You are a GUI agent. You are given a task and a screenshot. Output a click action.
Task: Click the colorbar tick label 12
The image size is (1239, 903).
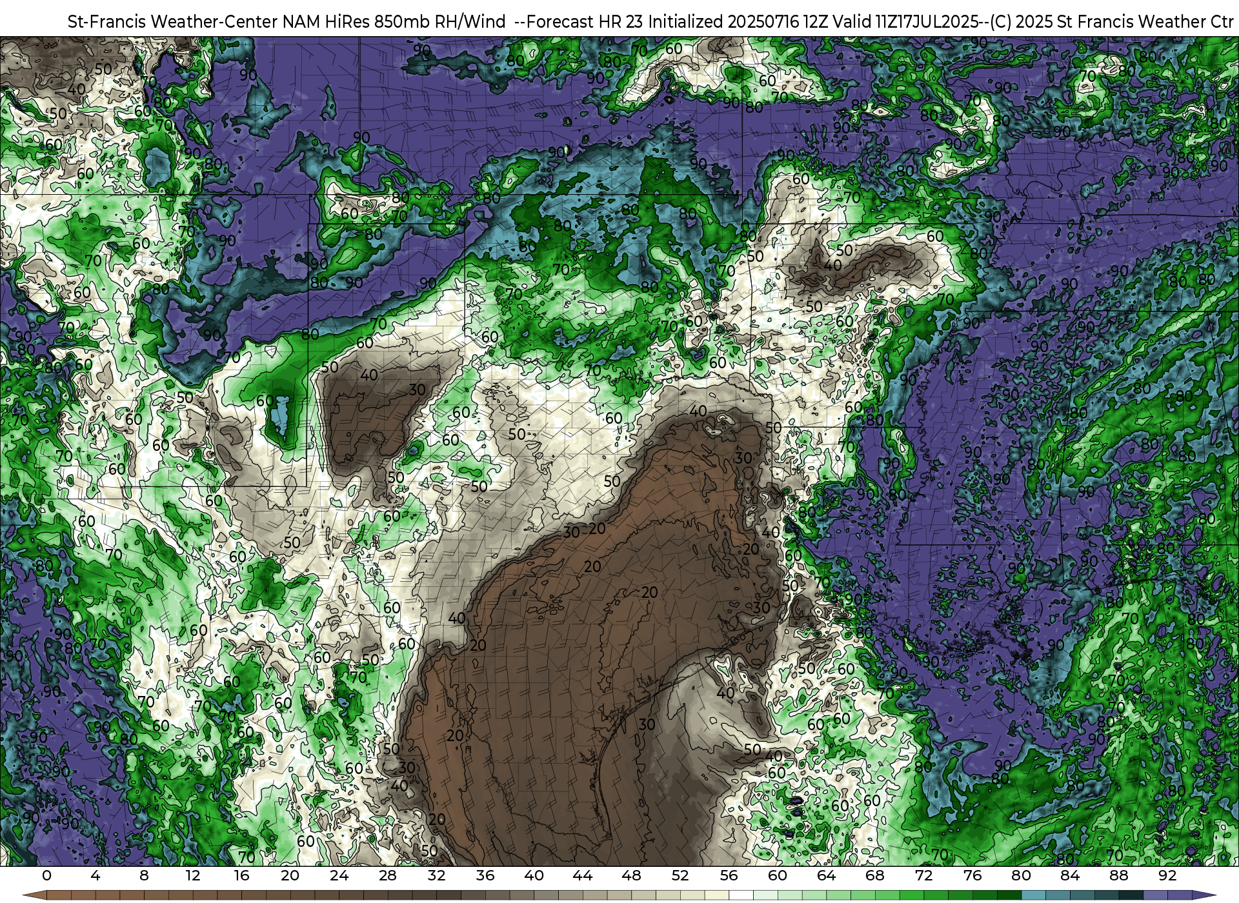[193, 875]
